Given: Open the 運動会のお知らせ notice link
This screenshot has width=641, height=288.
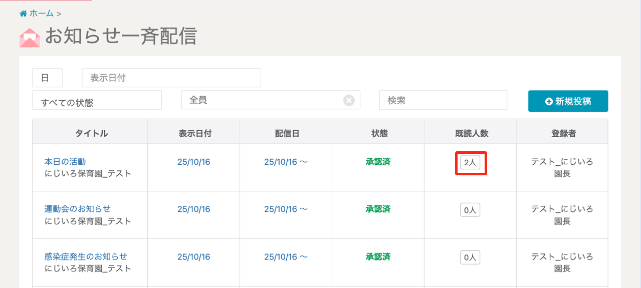Looking at the screenshot, I should 77,209.
